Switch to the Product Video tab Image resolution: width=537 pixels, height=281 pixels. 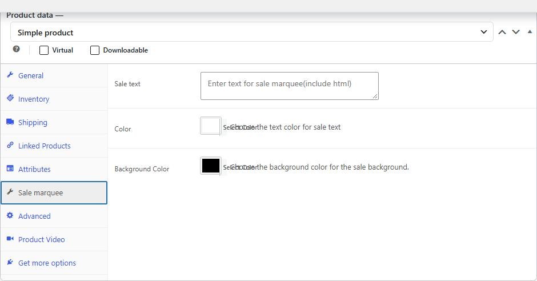pos(54,239)
